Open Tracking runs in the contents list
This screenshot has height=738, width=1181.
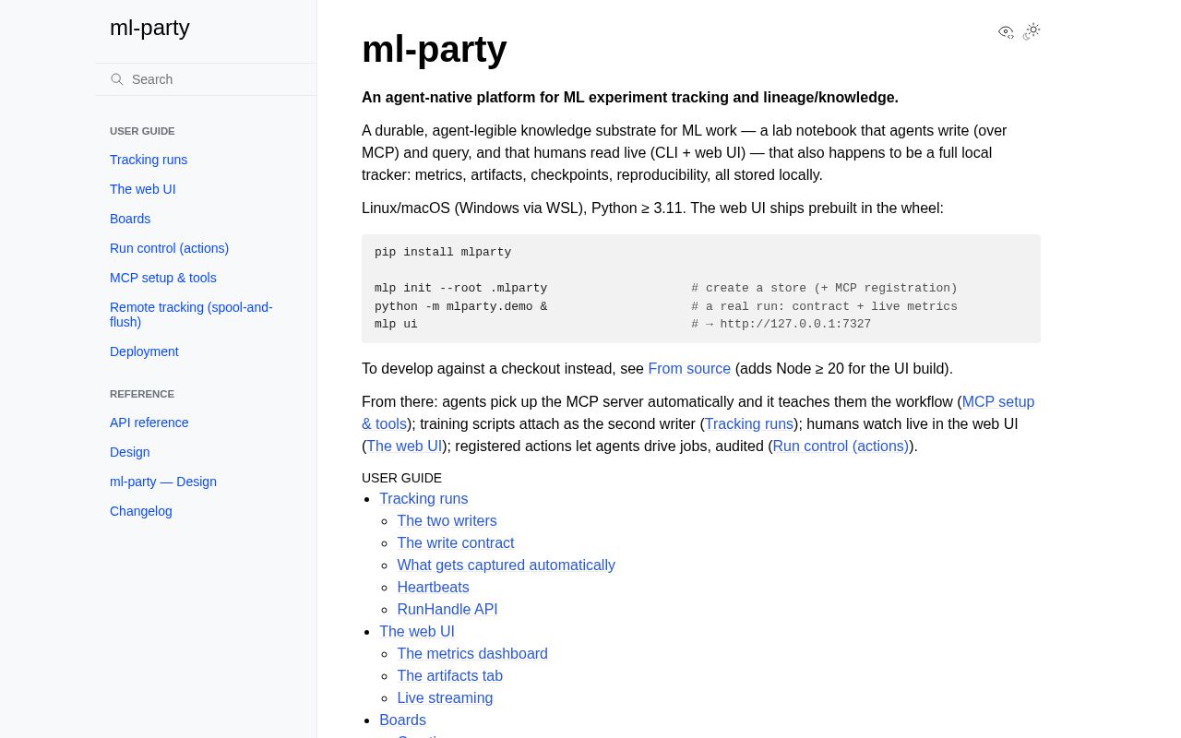click(423, 499)
